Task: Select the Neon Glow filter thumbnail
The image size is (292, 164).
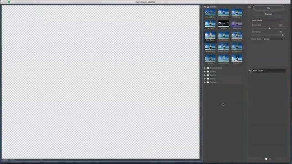Action: 237,24
